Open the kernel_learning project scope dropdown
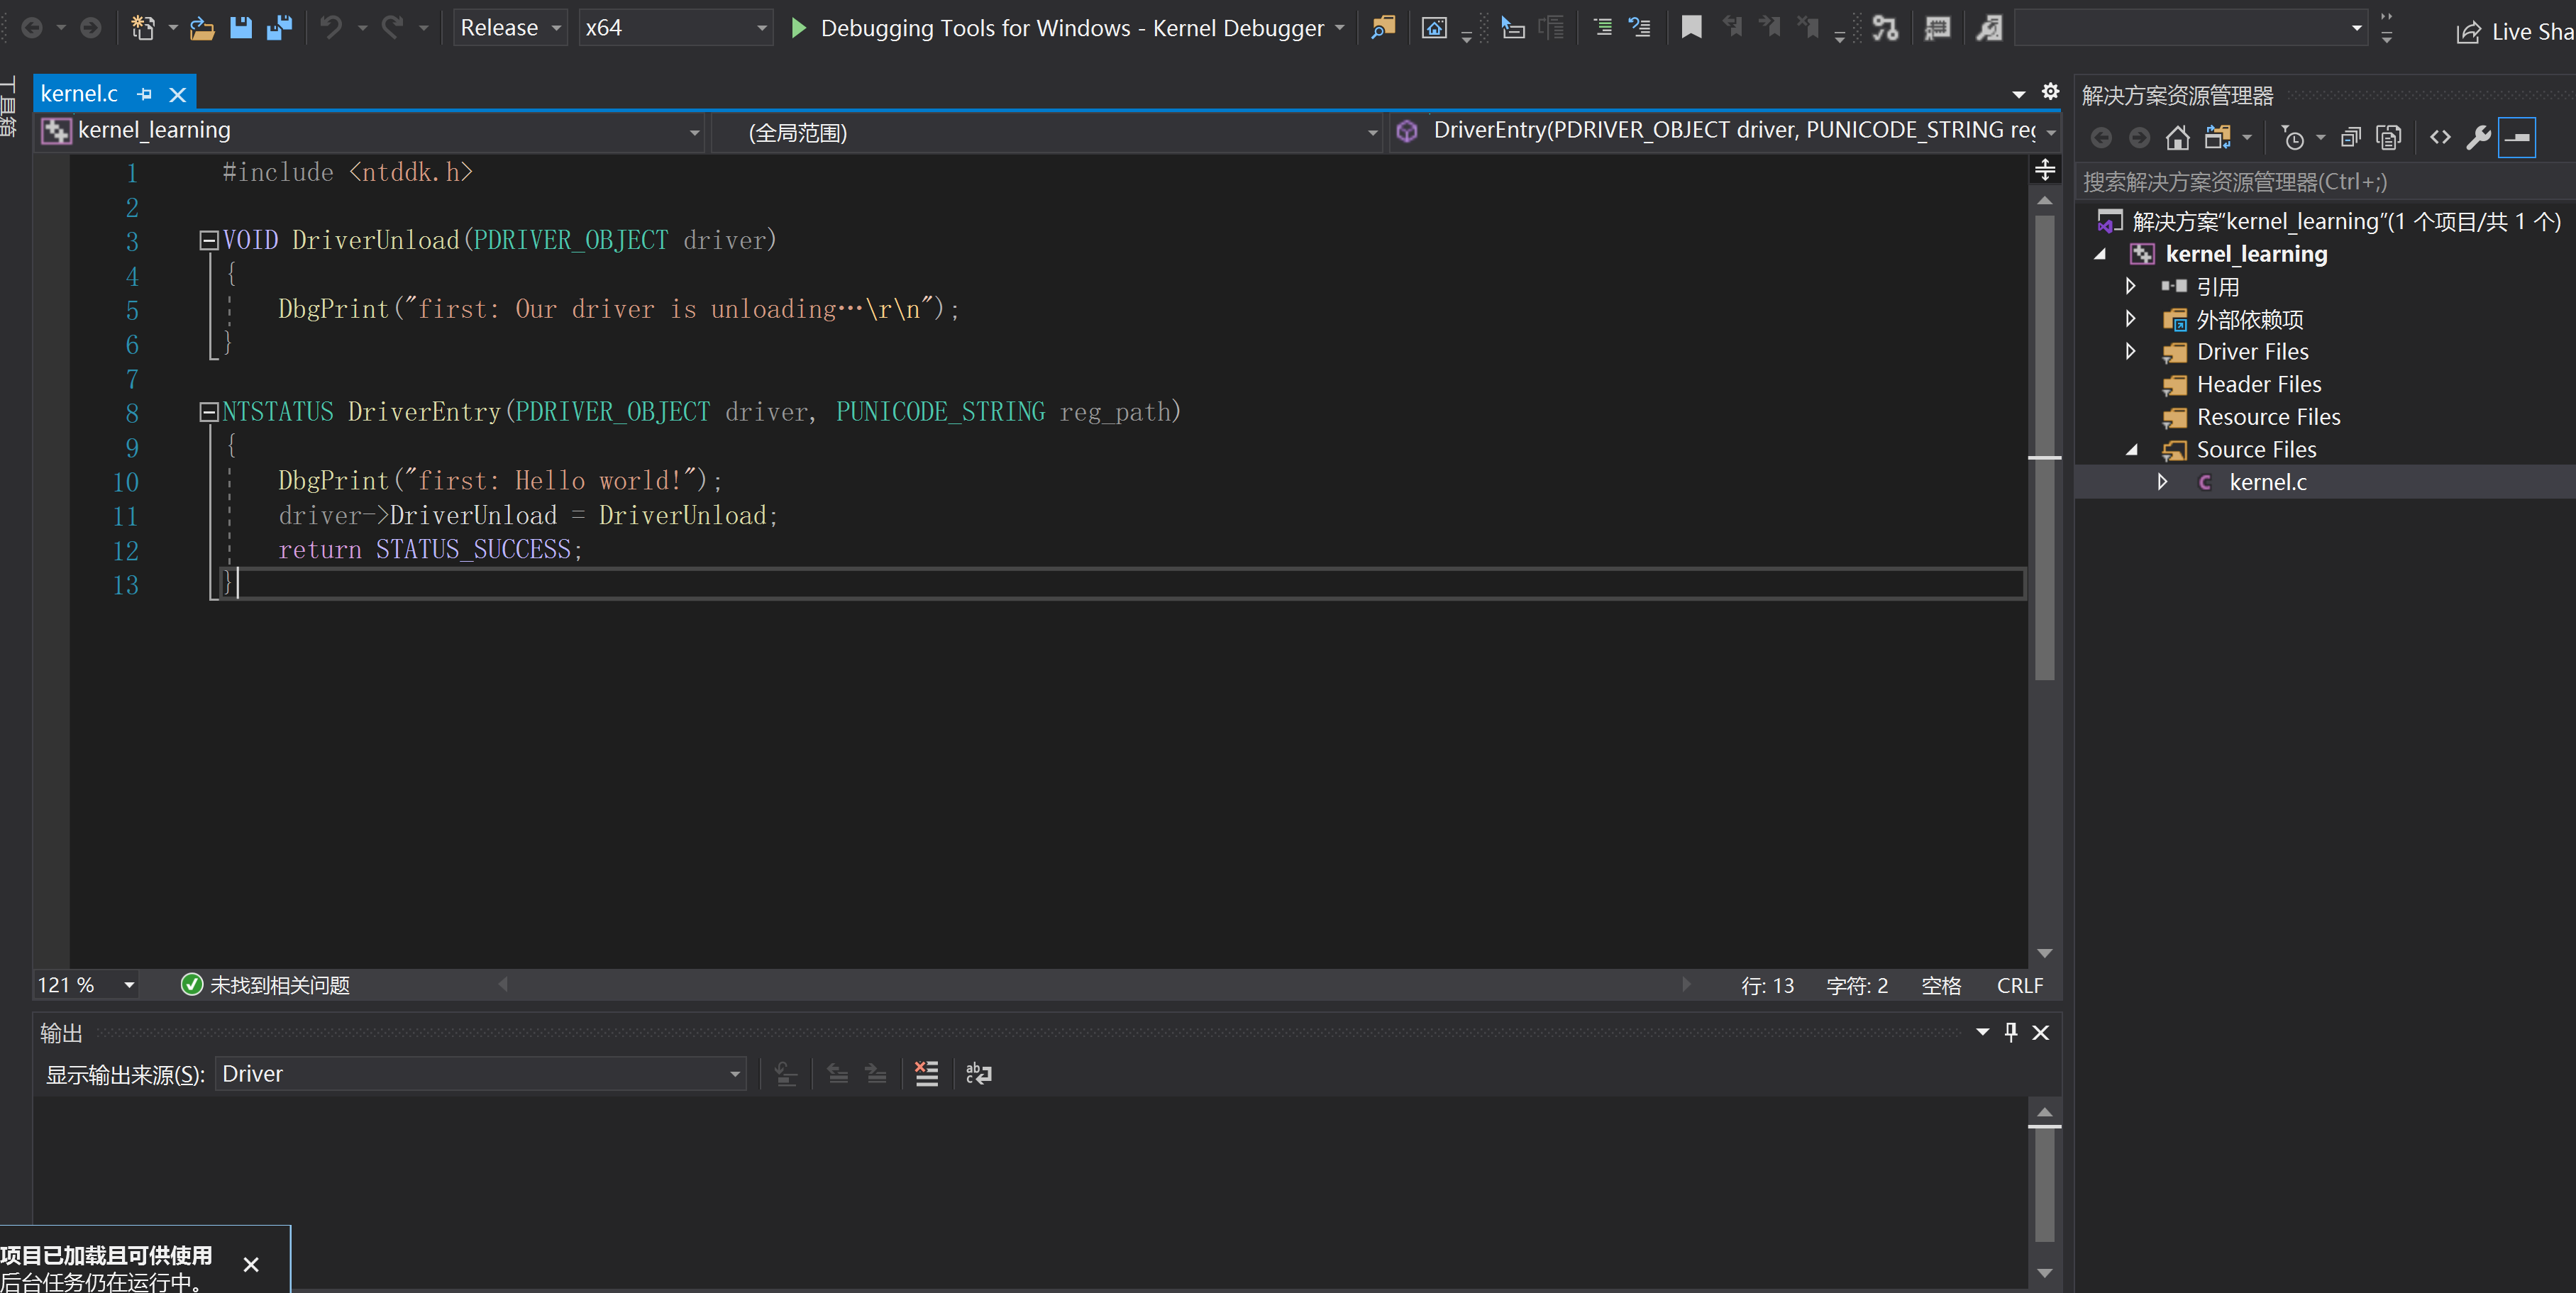This screenshot has width=2576, height=1293. click(371, 131)
